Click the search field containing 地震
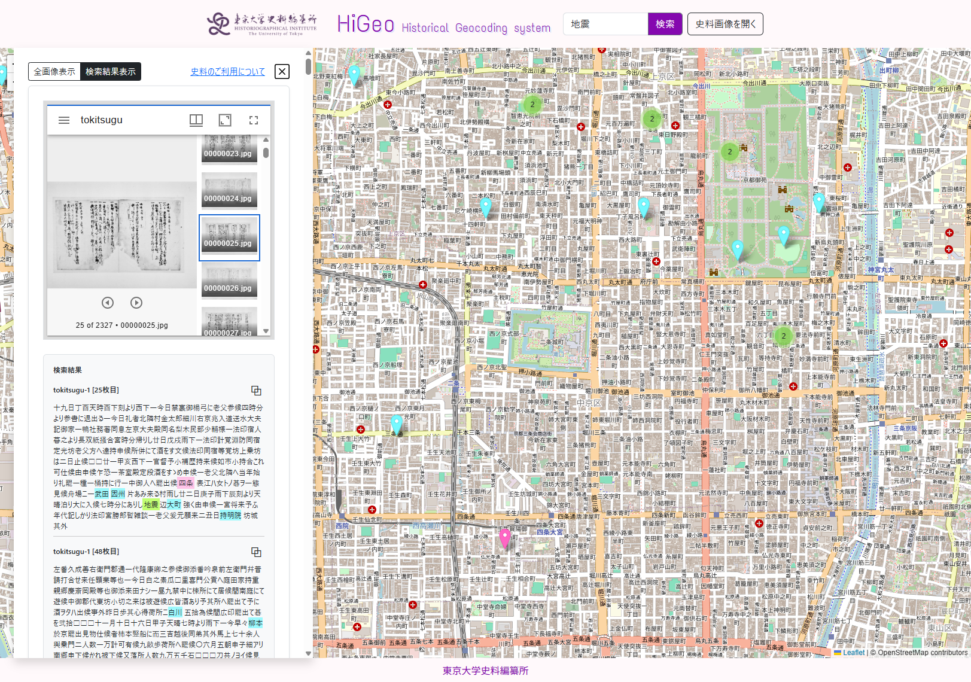Image resolution: width=971 pixels, height=682 pixels. tap(605, 24)
